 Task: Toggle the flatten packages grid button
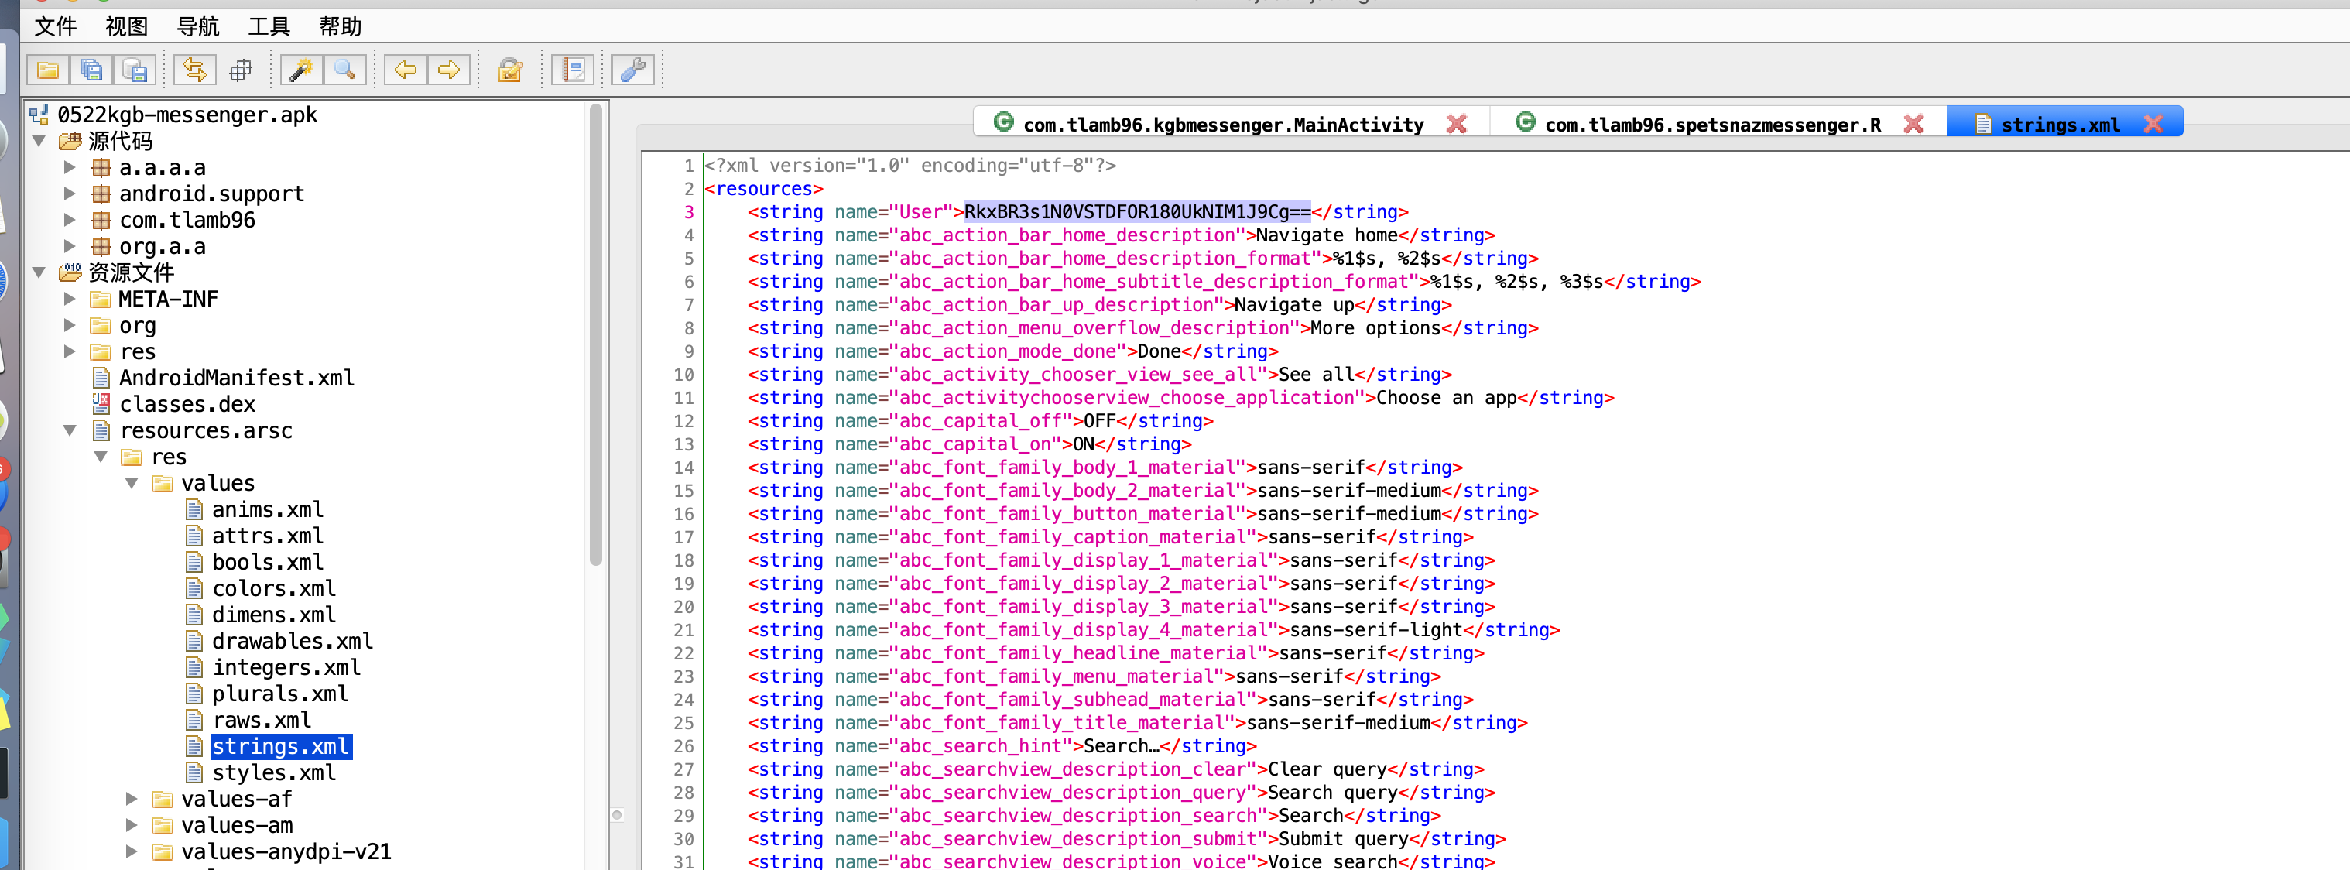(x=241, y=70)
